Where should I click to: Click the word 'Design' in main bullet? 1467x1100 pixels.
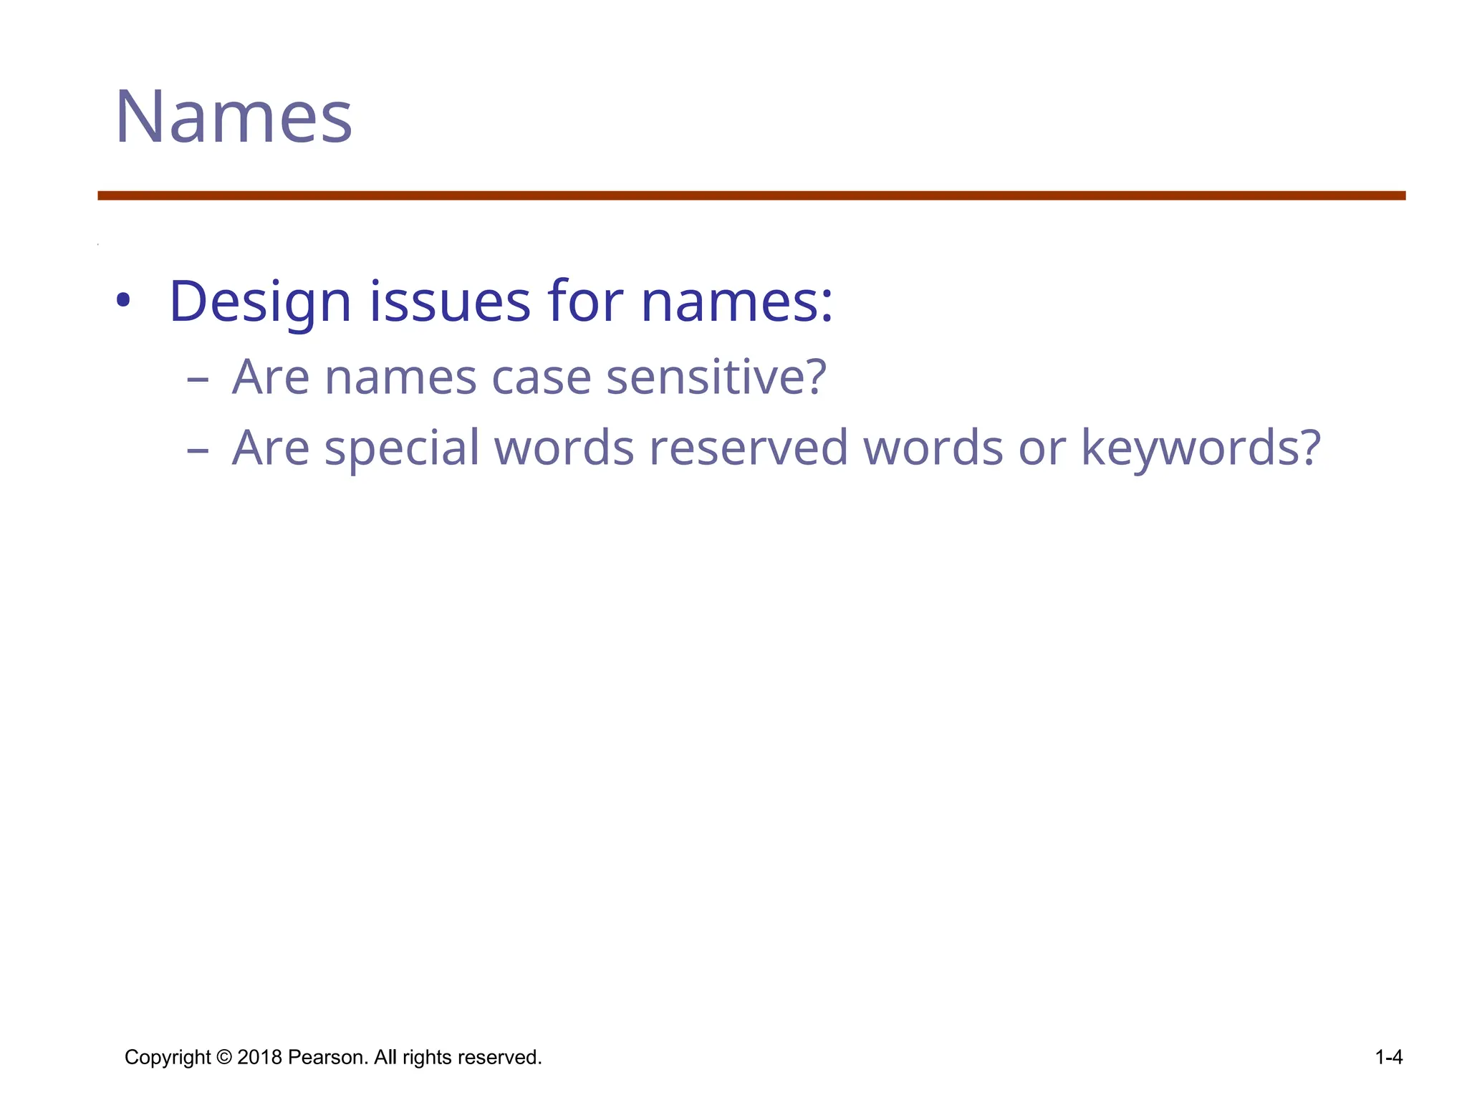click(x=260, y=301)
